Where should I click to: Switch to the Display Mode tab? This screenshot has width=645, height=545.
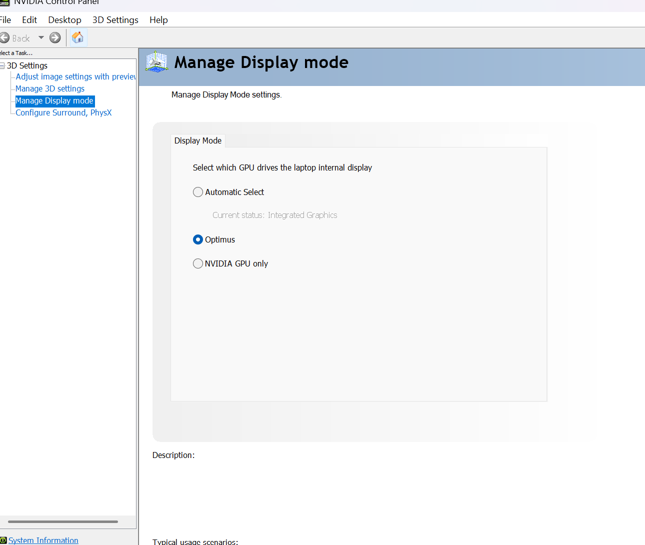click(x=198, y=141)
